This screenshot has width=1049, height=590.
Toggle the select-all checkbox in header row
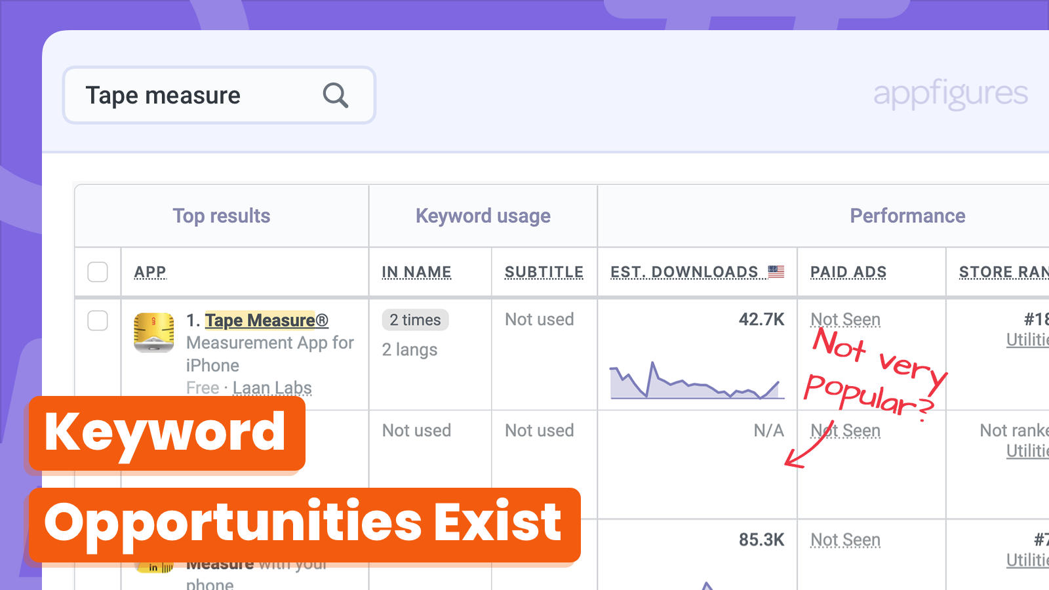(x=98, y=271)
